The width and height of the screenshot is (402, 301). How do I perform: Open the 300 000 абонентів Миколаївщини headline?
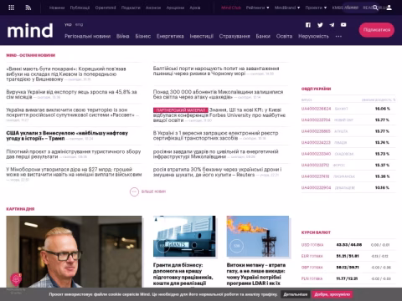click(218, 94)
